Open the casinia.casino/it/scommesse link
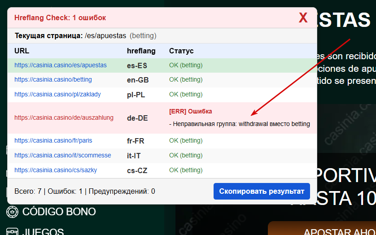This screenshot has width=376, height=235. coord(62,155)
